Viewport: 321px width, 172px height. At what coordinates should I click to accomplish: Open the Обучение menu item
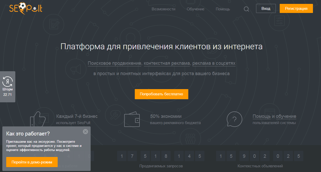tap(195, 9)
